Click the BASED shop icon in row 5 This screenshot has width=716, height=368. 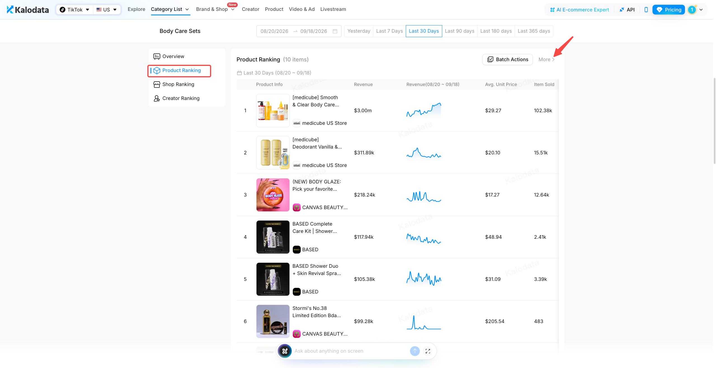pos(296,292)
